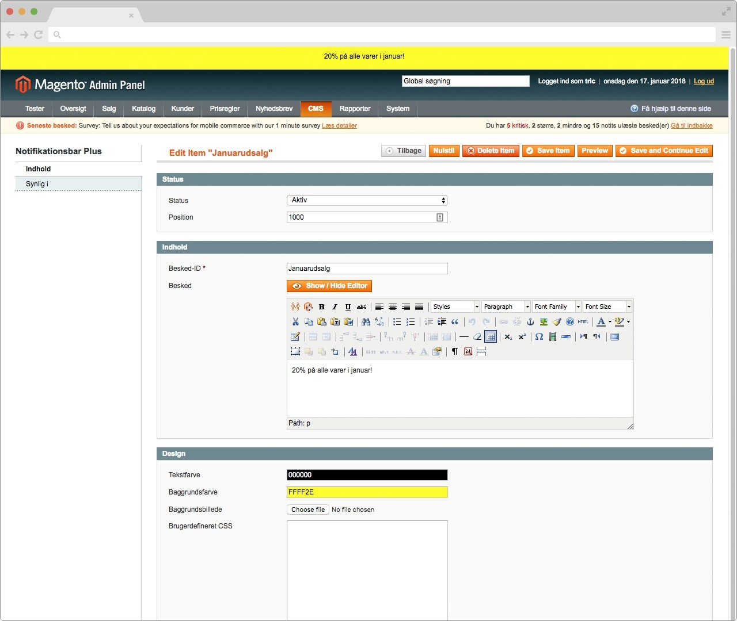Click the anchor icon in editor toolbar
Image resolution: width=737 pixels, height=621 pixels.
tap(530, 322)
